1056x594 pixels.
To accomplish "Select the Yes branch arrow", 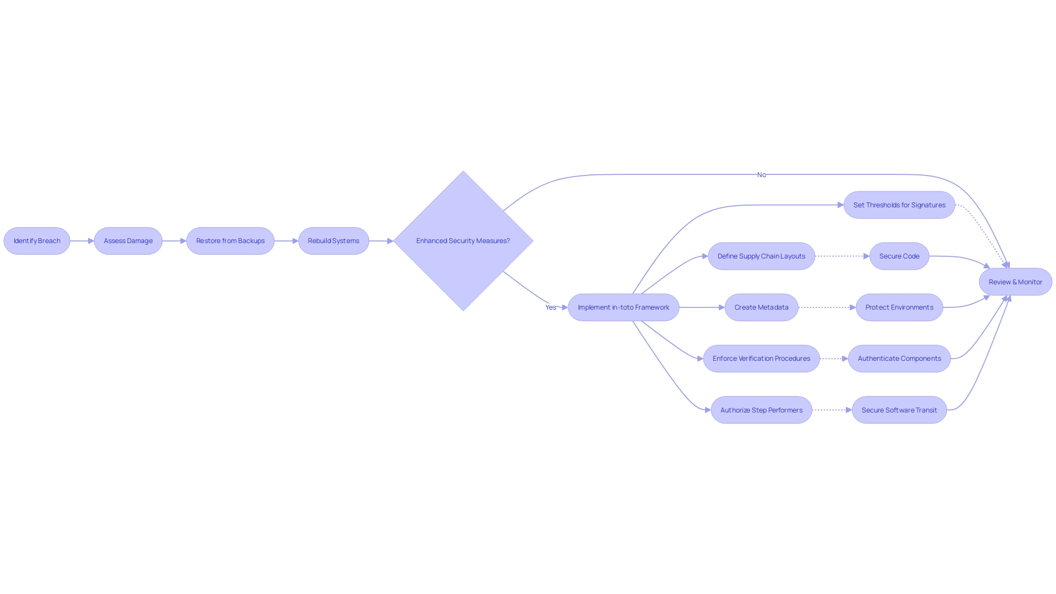I will pyautogui.click(x=562, y=306).
